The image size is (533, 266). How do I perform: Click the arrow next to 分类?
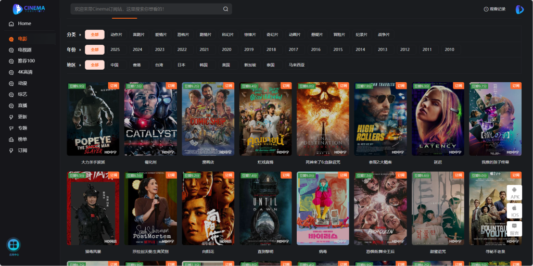pyautogui.click(x=80, y=35)
